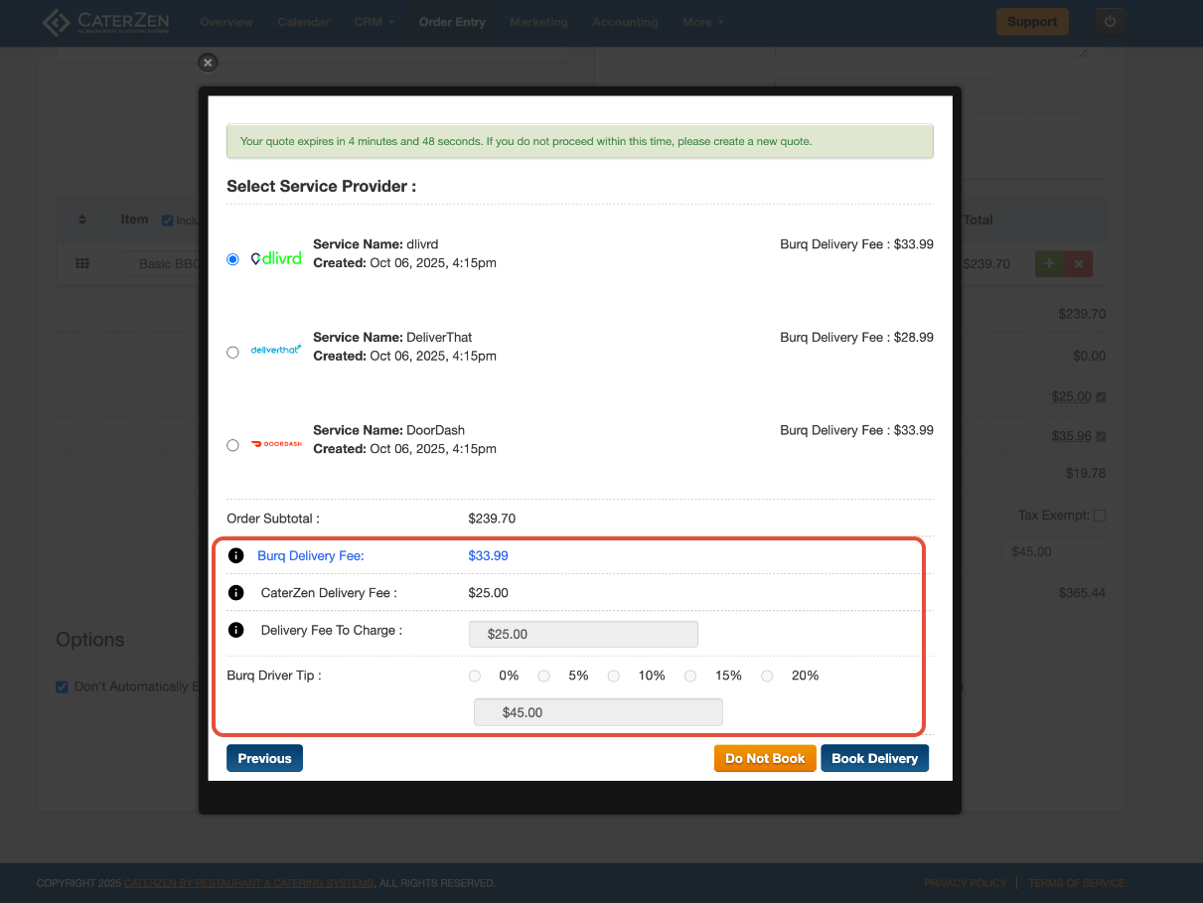Toggle Don't Automatically checkbox in Options

62,686
